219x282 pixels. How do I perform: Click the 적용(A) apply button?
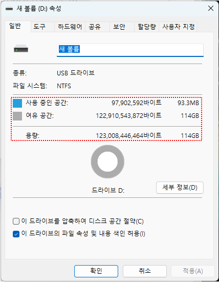193,271
